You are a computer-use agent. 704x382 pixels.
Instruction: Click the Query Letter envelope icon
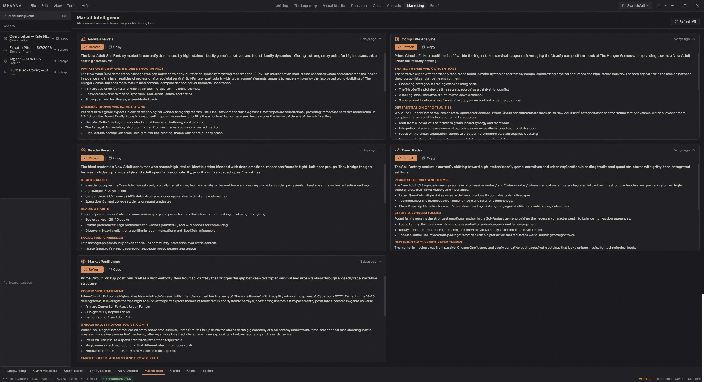[x=5, y=38]
